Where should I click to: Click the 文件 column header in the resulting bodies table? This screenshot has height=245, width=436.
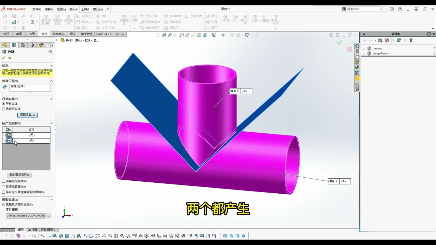pos(31,130)
